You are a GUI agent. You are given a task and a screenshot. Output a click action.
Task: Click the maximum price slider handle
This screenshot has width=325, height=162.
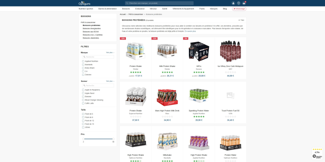coord(113,139)
